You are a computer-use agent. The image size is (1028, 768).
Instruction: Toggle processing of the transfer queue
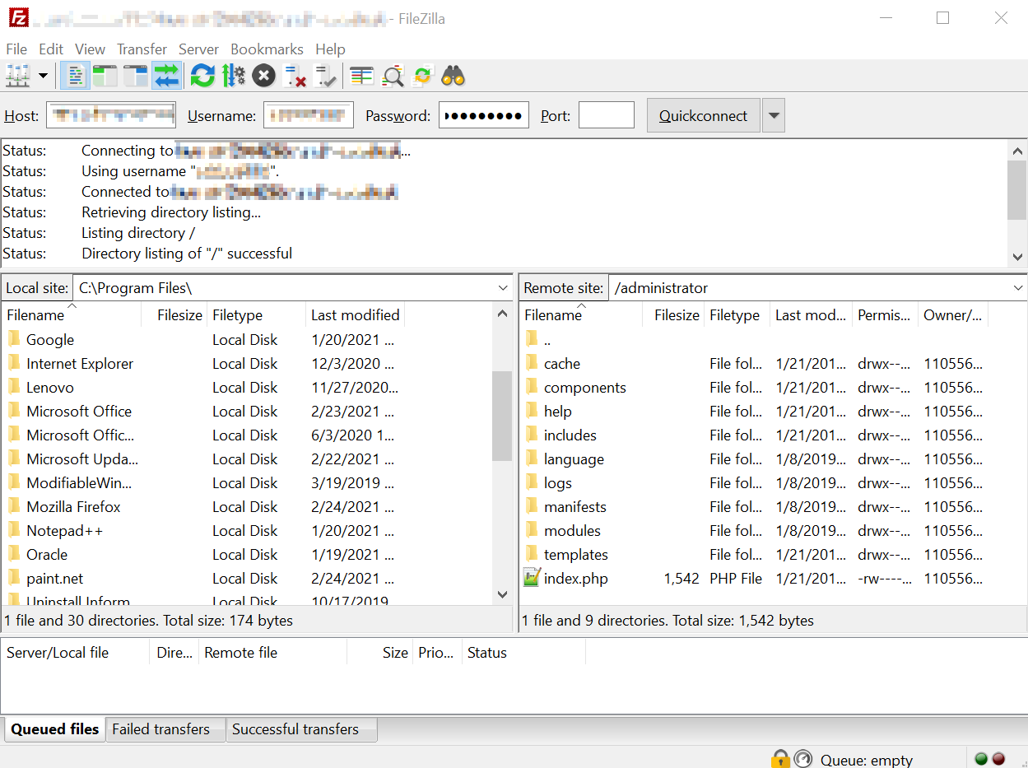pos(233,77)
